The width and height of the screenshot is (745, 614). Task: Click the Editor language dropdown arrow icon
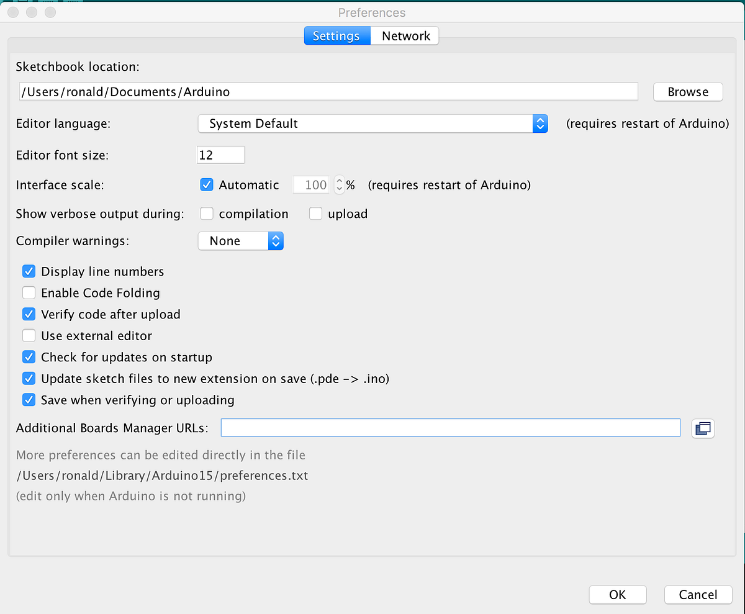coord(540,124)
